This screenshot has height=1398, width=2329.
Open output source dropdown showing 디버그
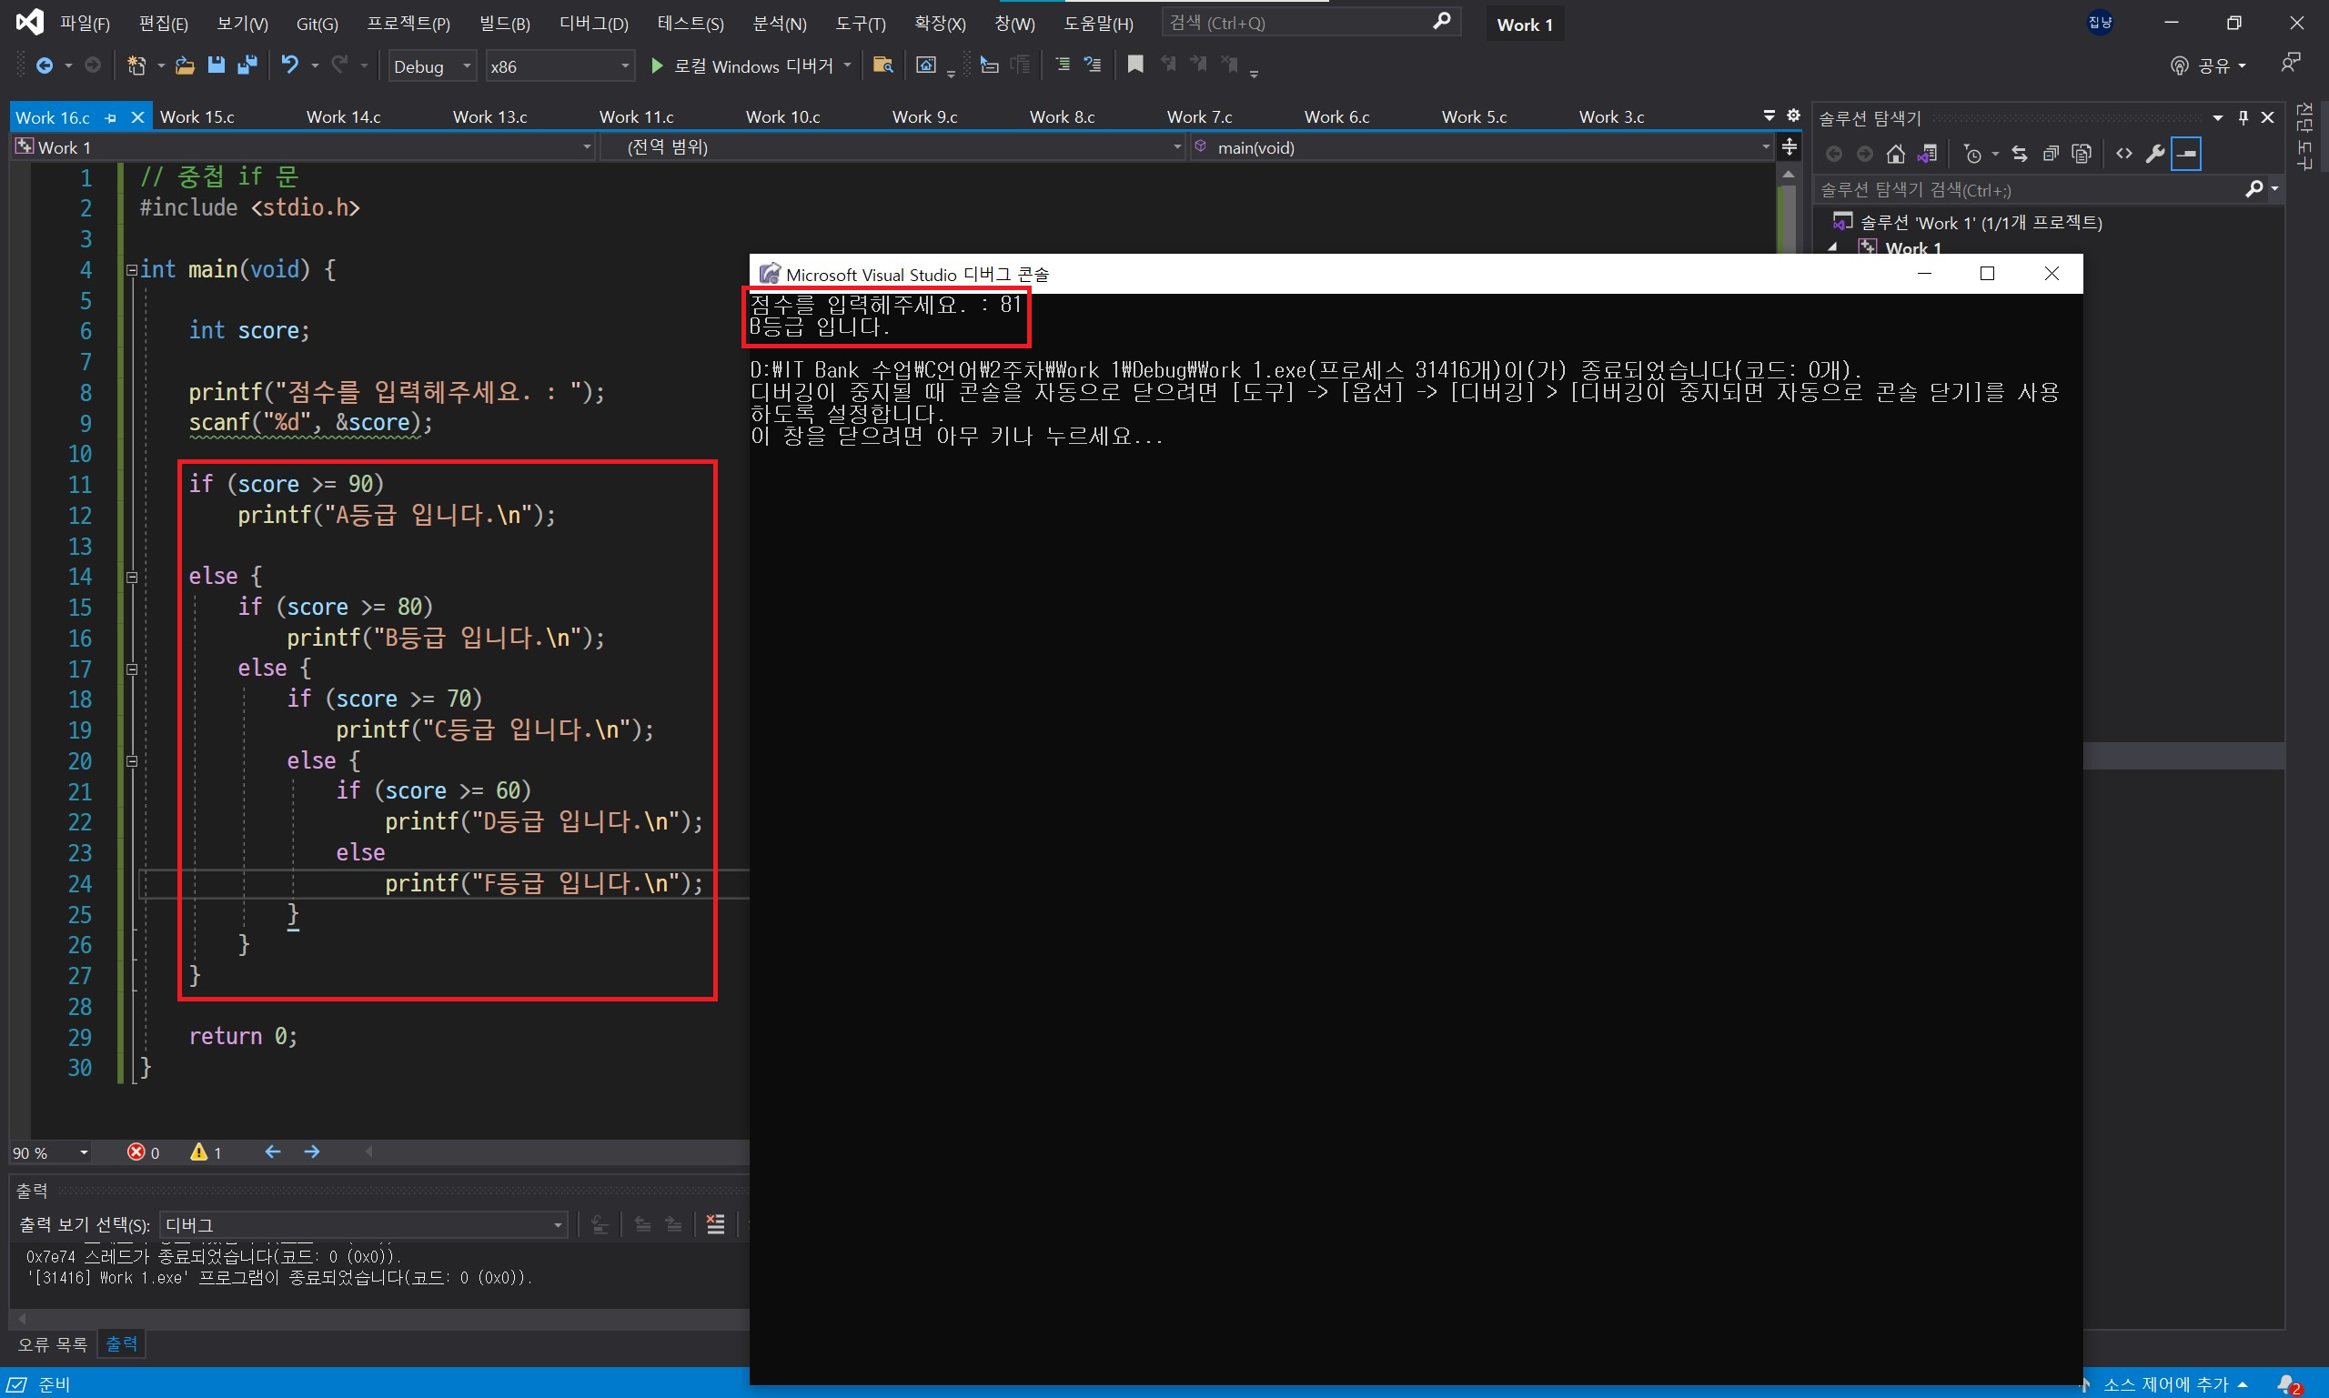tap(364, 1224)
